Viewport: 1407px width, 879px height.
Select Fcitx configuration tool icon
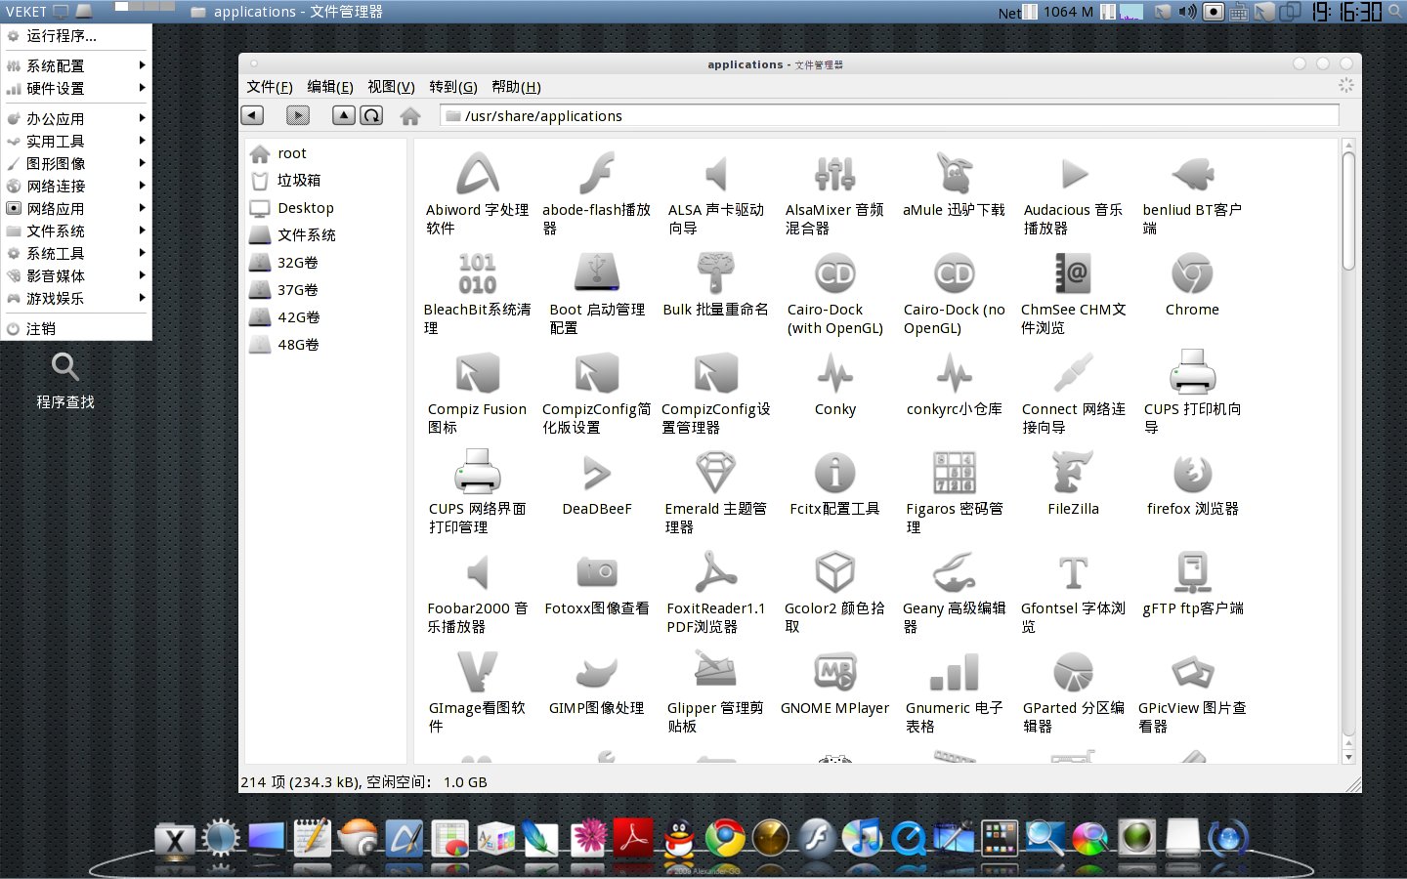point(834,474)
